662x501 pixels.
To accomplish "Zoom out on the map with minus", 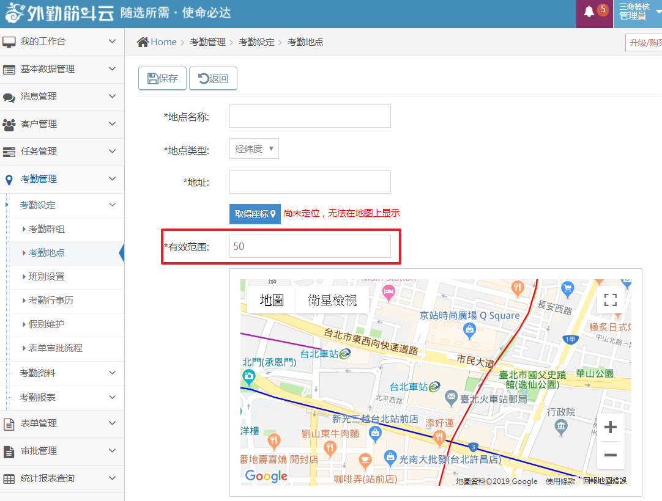I will pos(611,455).
